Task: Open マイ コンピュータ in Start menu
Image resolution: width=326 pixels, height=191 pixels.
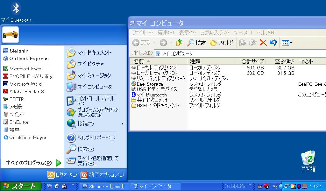Action: [x=89, y=87]
